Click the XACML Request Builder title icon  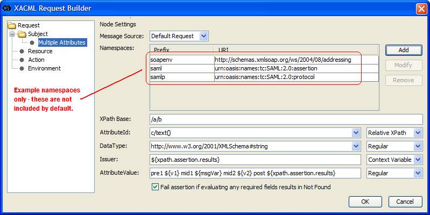(x=7, y=8)
